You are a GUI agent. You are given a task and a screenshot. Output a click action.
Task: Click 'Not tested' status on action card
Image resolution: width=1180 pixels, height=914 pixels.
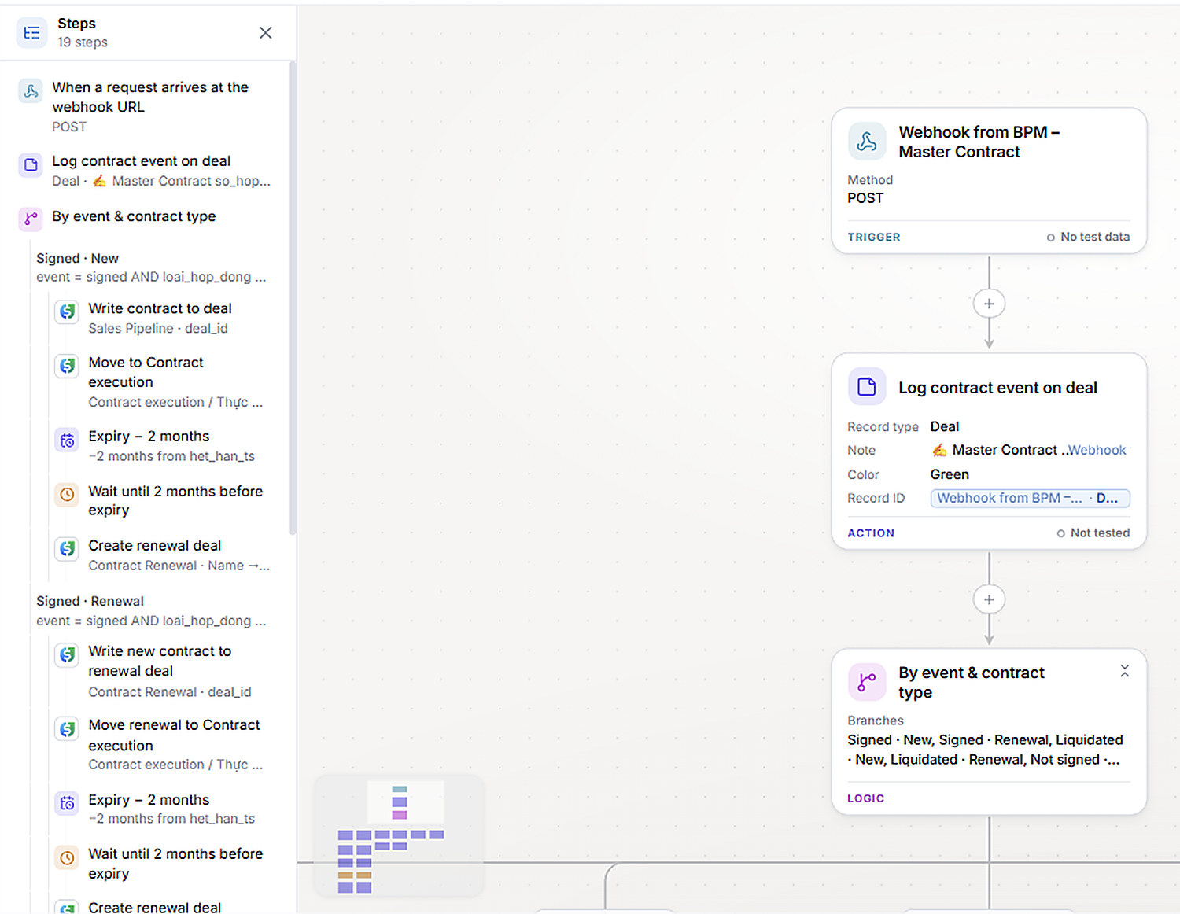pos(1093,533)
